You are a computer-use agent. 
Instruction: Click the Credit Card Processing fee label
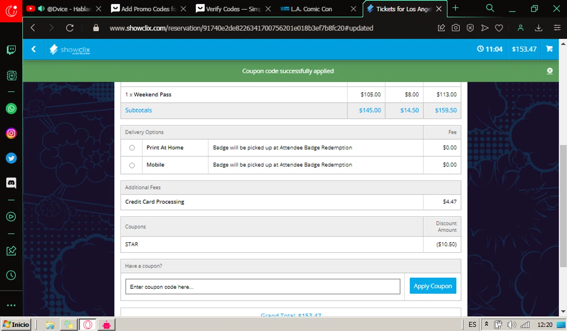155,202
